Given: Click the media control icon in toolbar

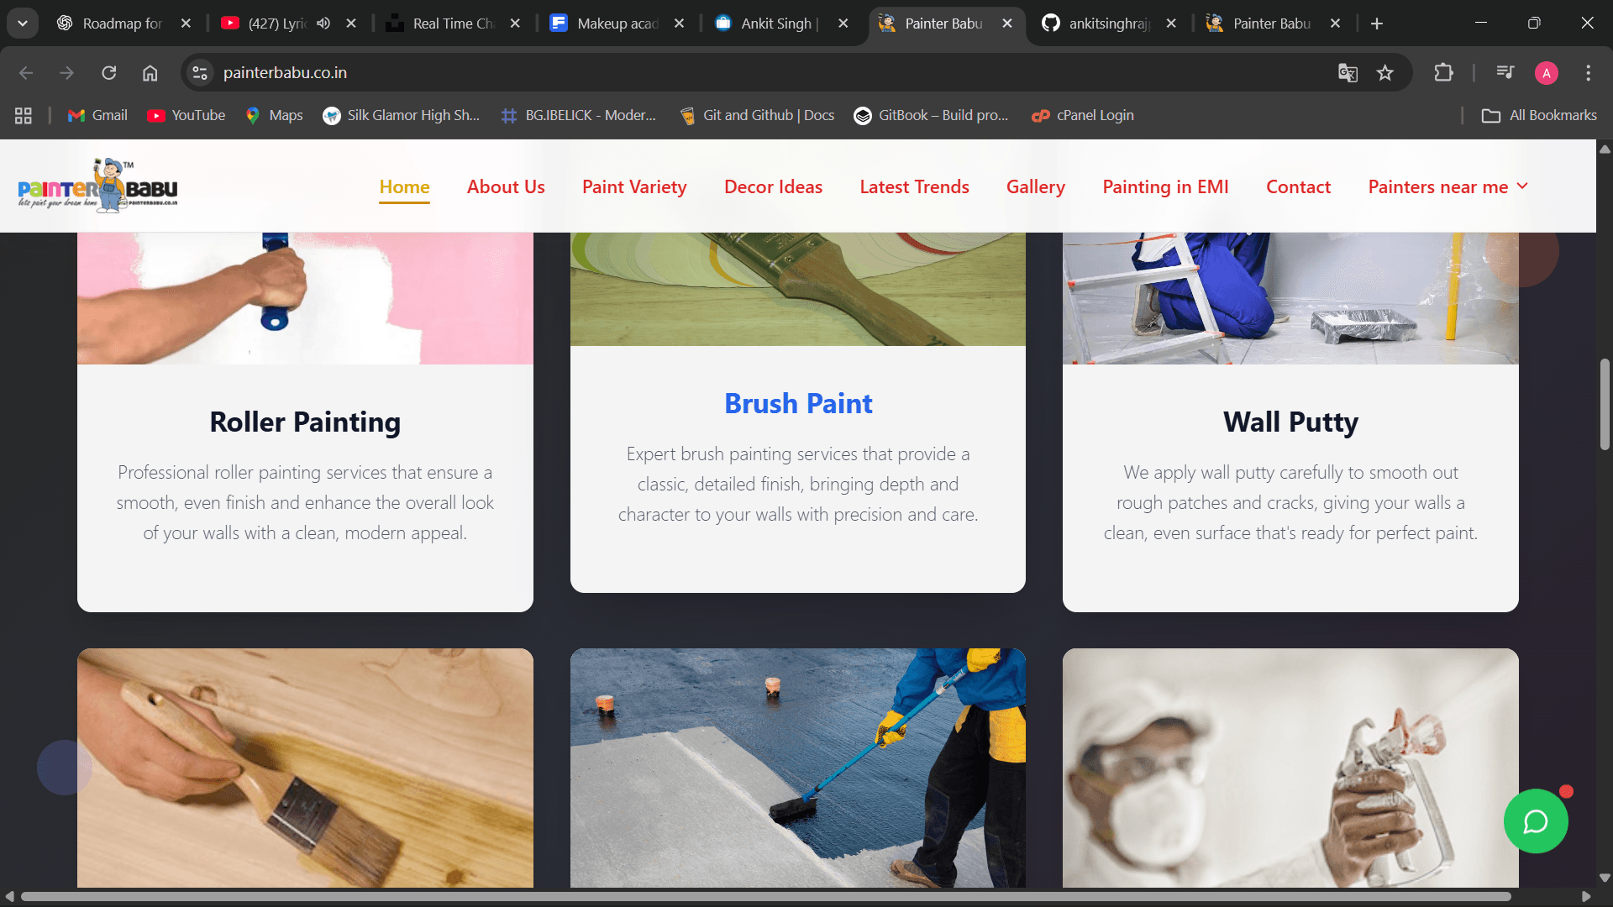Looking at the screenshot, I should click(x=1505, y=73).
